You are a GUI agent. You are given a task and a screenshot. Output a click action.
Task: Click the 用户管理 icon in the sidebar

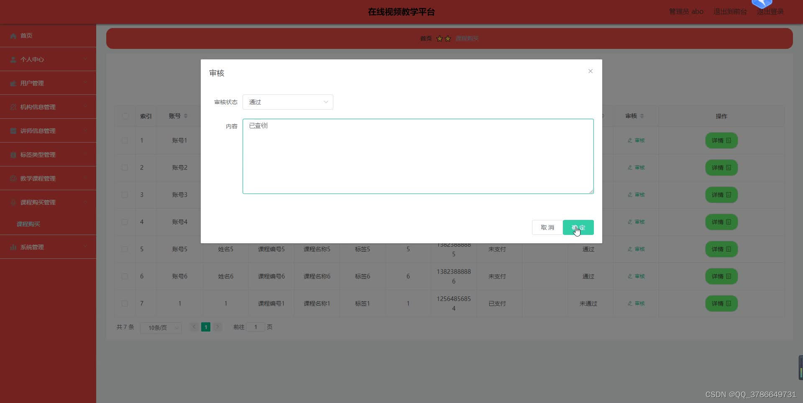point(13,84)
